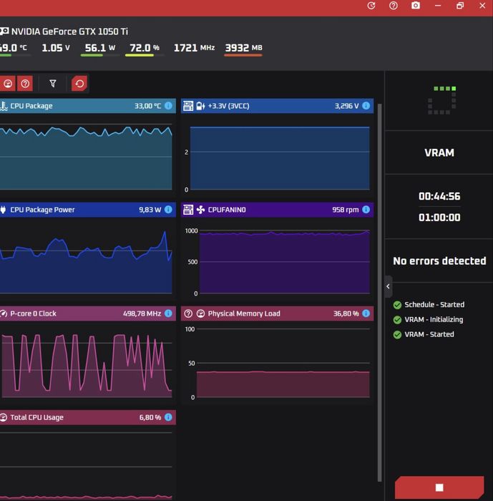Show info for Total CPU Usage sensor

coord(168,417)
